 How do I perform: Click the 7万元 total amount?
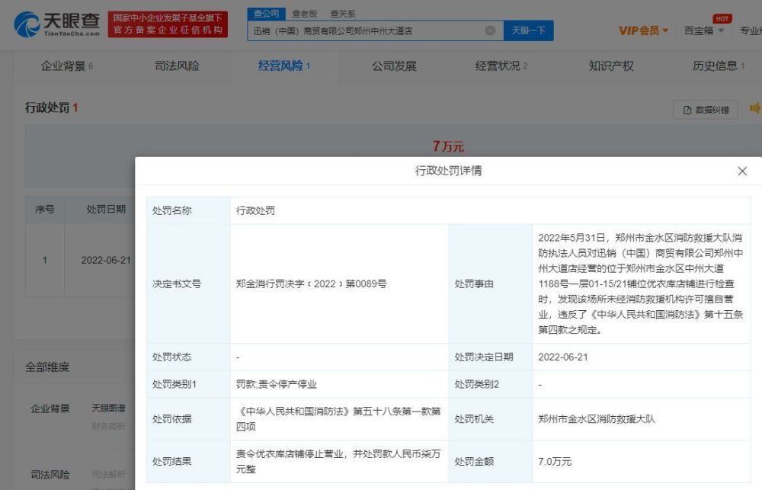pos(448,146)
